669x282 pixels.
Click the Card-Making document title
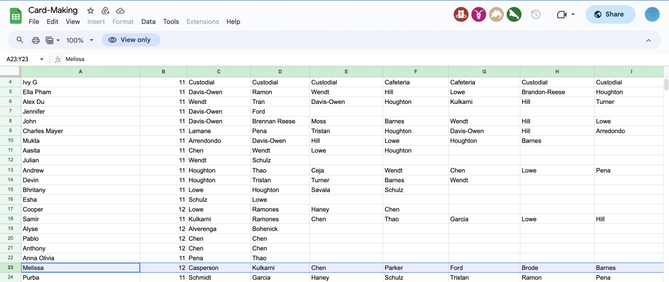[53, 10]
